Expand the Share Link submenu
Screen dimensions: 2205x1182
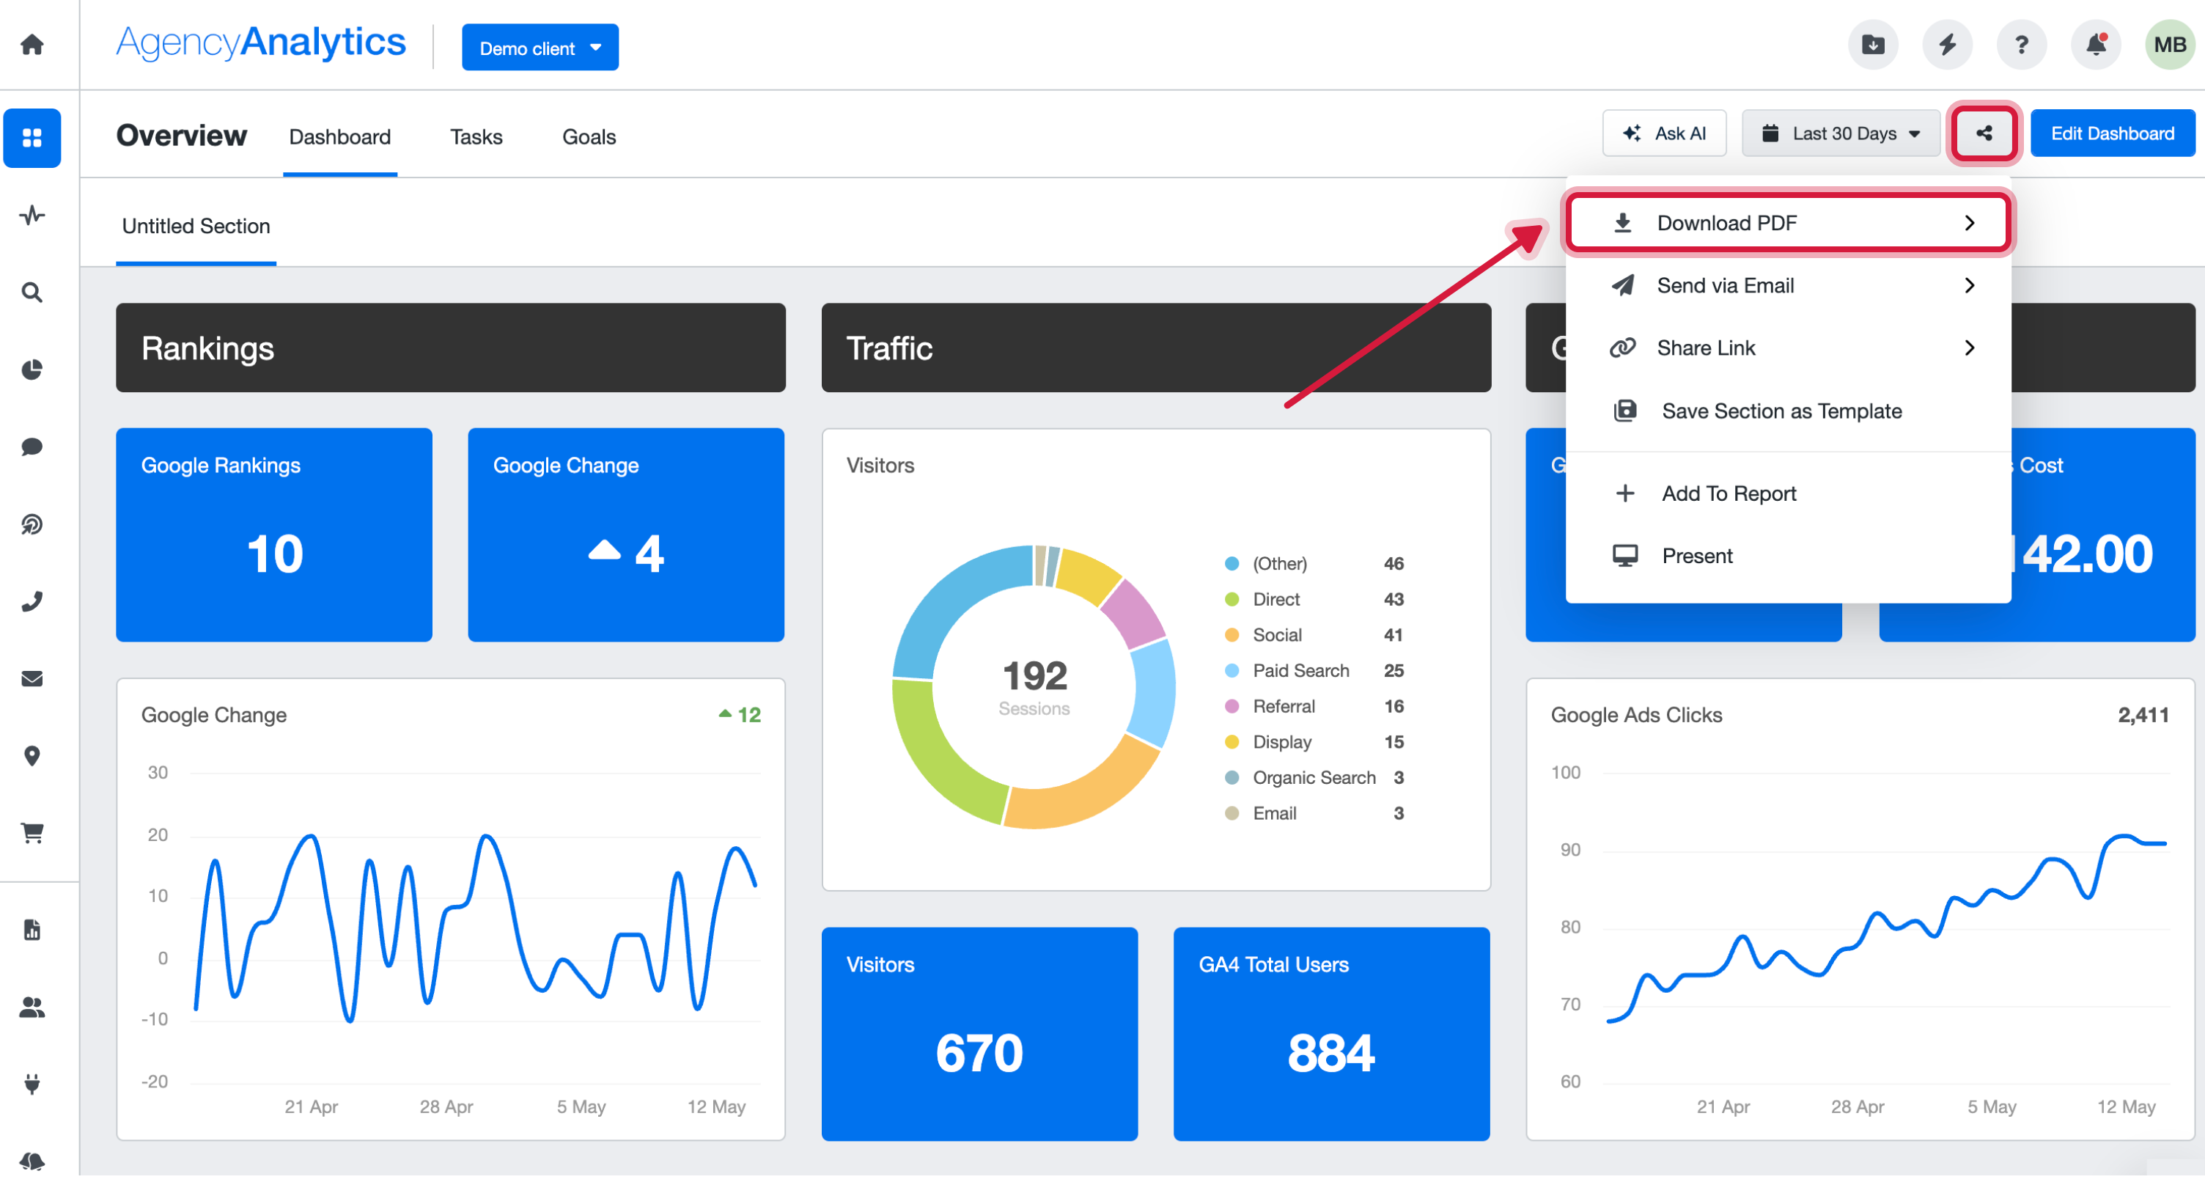coord(1788,348)
